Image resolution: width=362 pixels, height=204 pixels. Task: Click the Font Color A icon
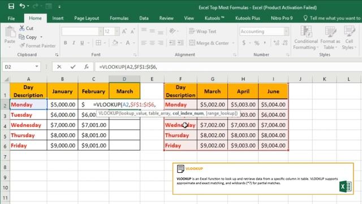(128, 43)
